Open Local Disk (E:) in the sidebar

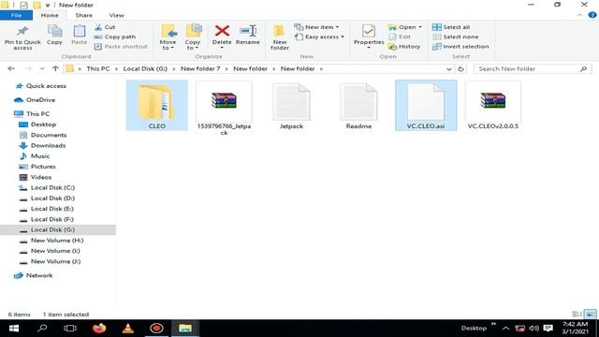click(x=52, y=209)
